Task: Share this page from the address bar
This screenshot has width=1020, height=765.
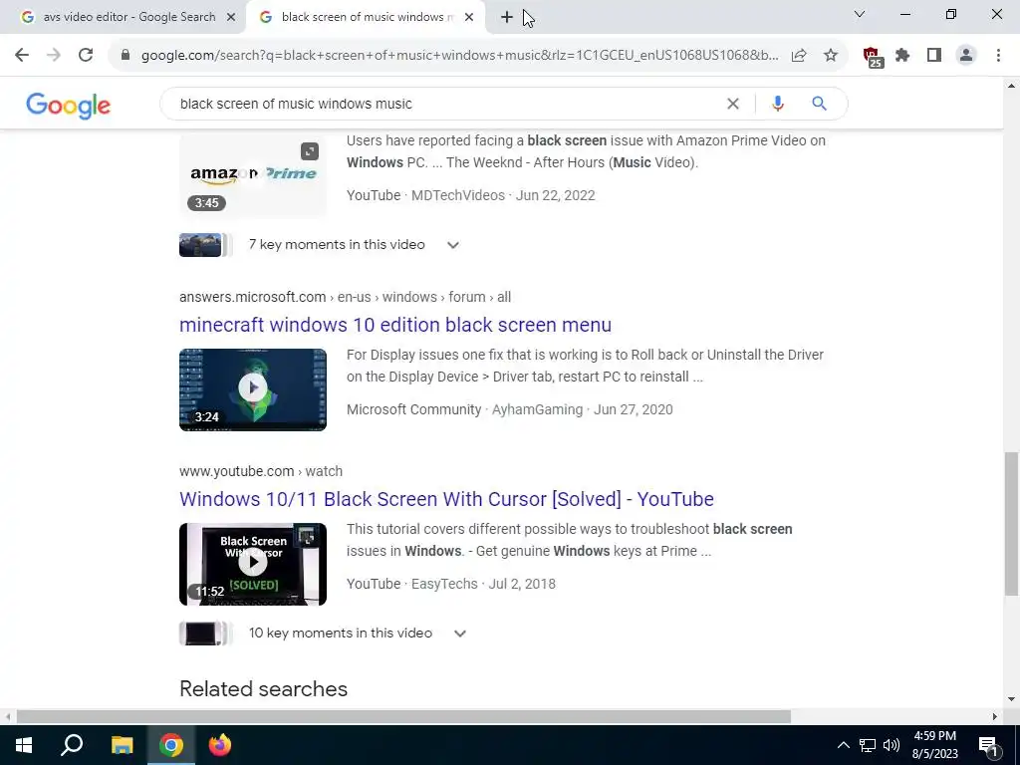Action: [x=799, y=56]
